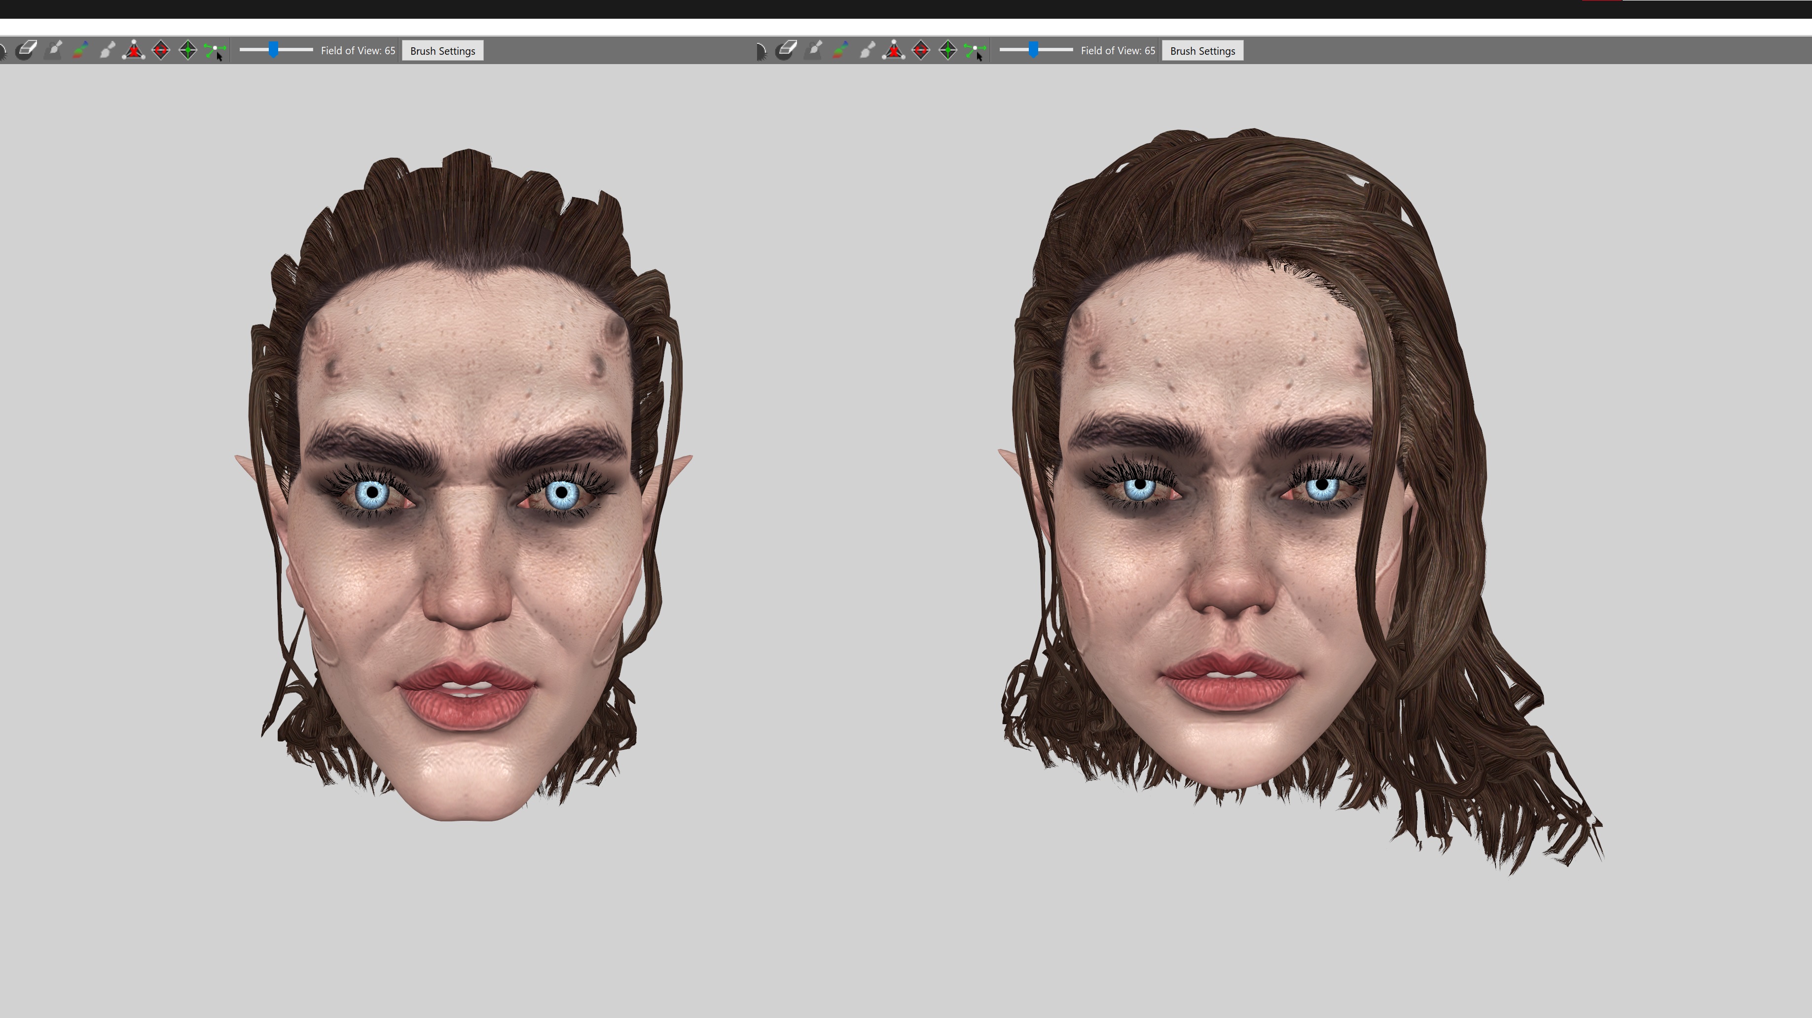Select the color paint brush in left toolbar
Image resolution: width=1812 pixels, height=1018 pixels.
81,50
